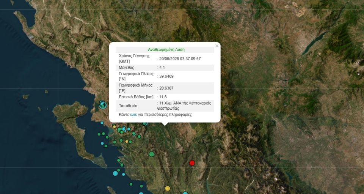Select the red earthquake marker
This screenshot has width=364, height=194.
[x=192, y=163]
